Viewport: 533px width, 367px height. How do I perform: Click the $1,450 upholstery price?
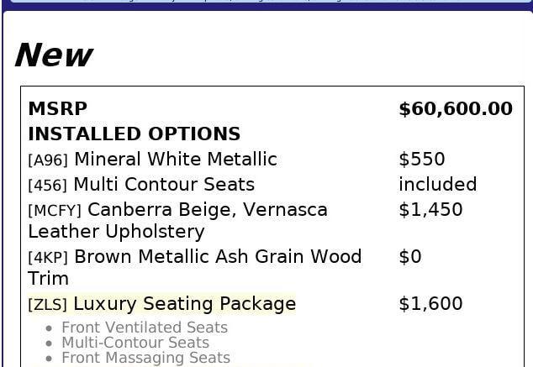point(430,210)
